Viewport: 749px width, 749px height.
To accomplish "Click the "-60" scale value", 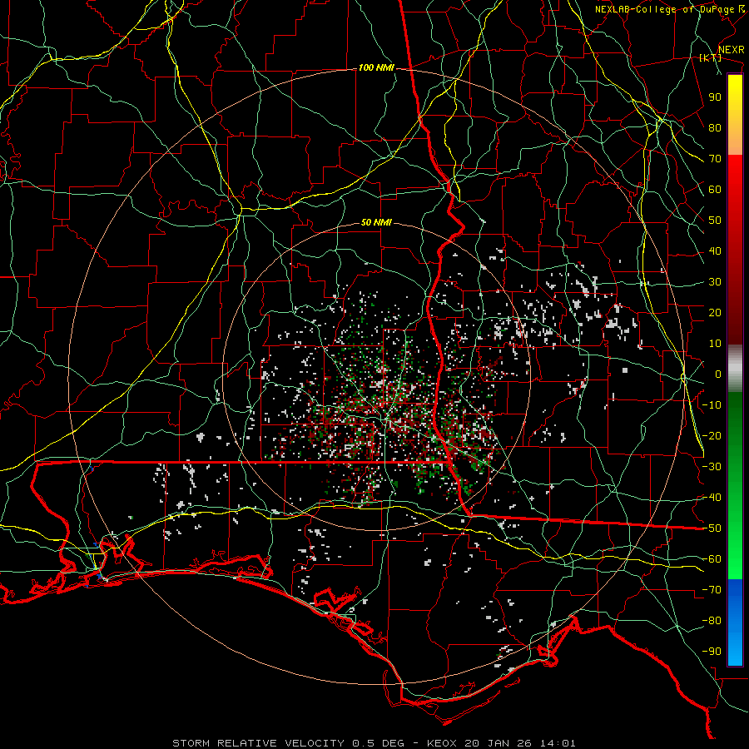I will point(712,559).
